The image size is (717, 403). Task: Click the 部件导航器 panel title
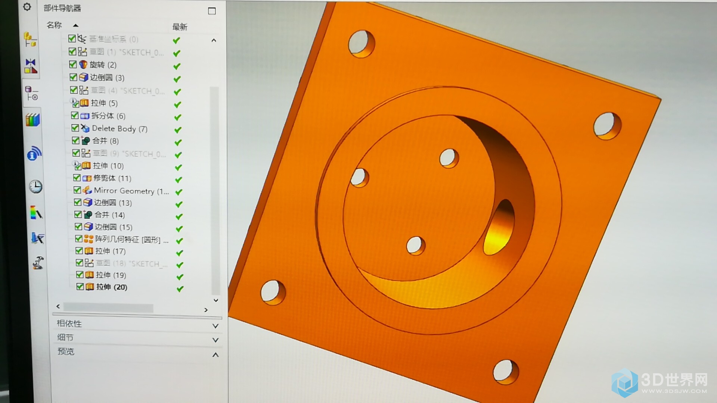point(62,8)
